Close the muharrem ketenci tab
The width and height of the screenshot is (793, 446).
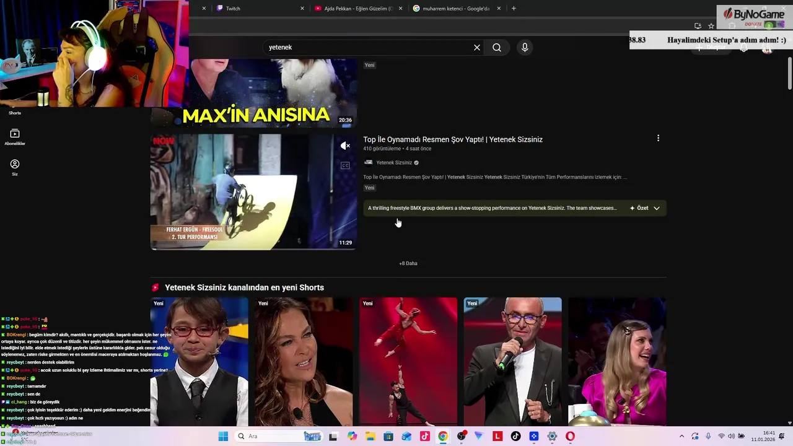click(499, 9)
